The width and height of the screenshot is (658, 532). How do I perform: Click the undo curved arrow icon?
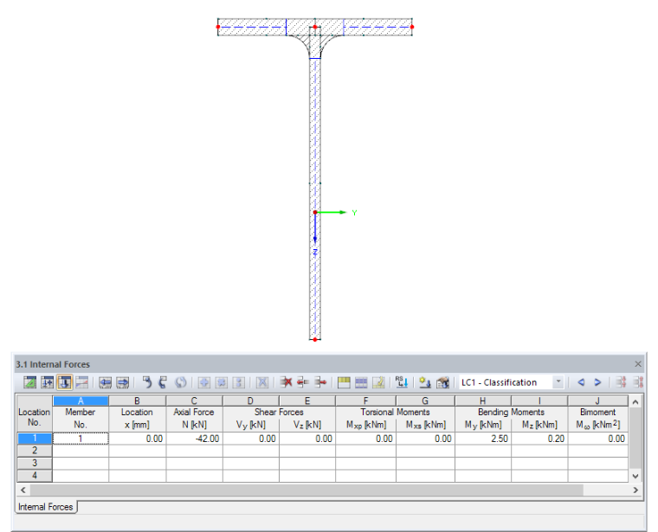pyautogui.click(x=146, y=382)
